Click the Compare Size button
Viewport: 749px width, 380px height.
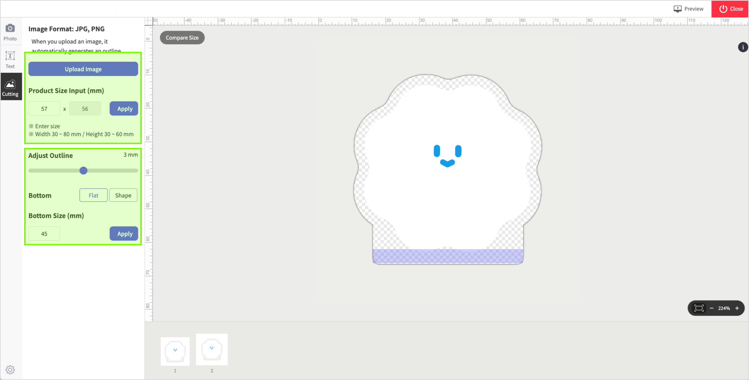click(x=182, y=38)
